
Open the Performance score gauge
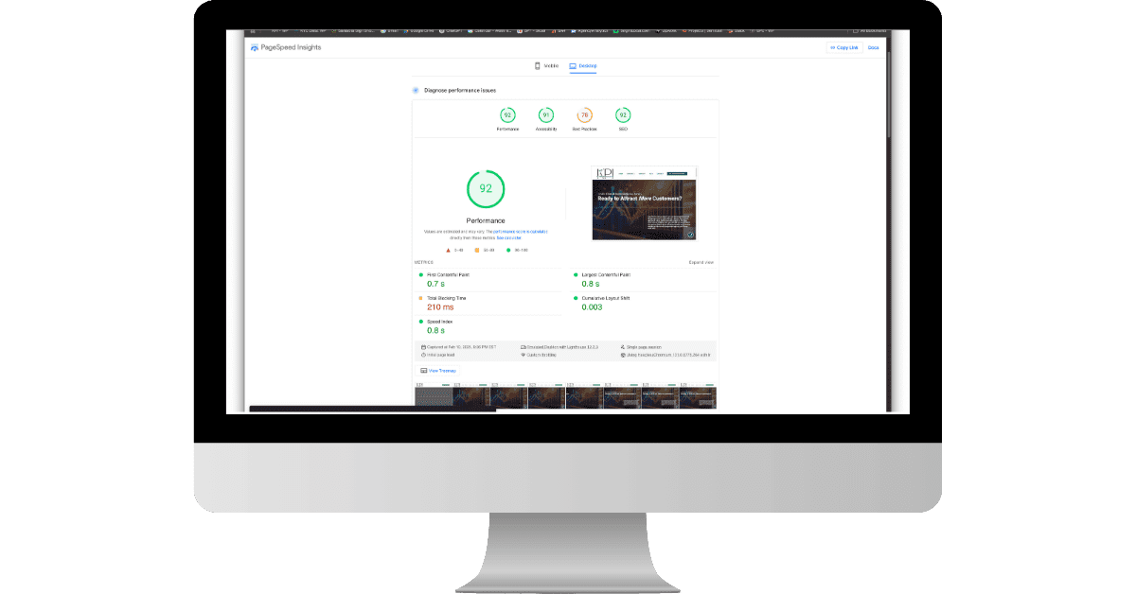tap(507, 114)
